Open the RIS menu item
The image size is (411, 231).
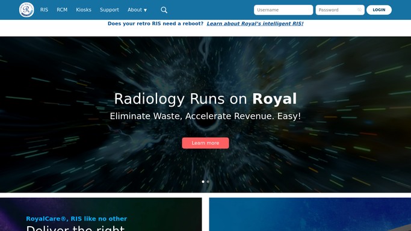pyautogui.click(x=44, y=10)
